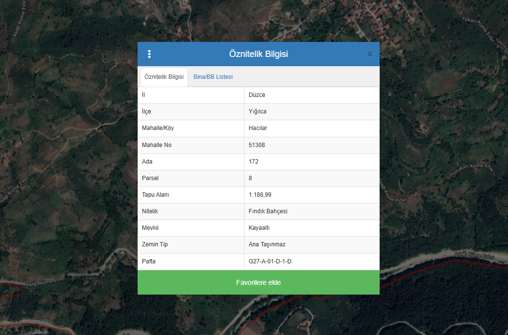
Task: Select the Nitelik label cell
Action: [150, 211]
